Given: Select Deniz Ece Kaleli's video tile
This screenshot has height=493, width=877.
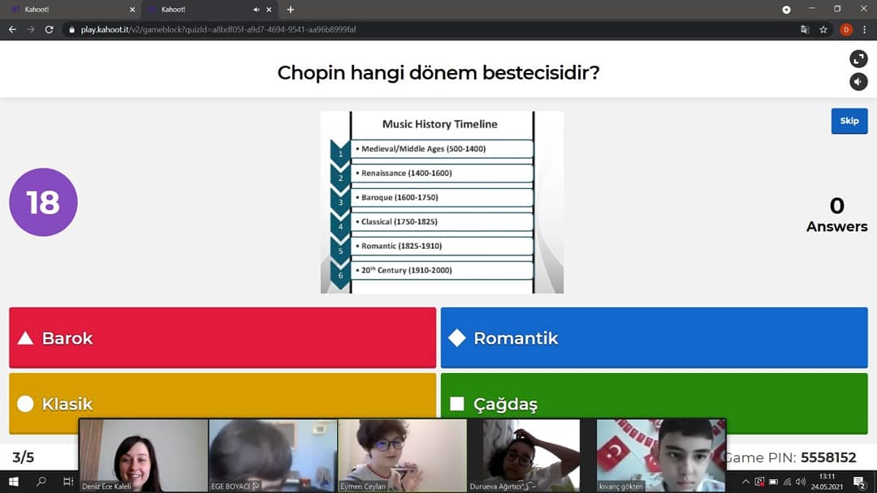Looking at the screenshot, I should click(144, 455).
